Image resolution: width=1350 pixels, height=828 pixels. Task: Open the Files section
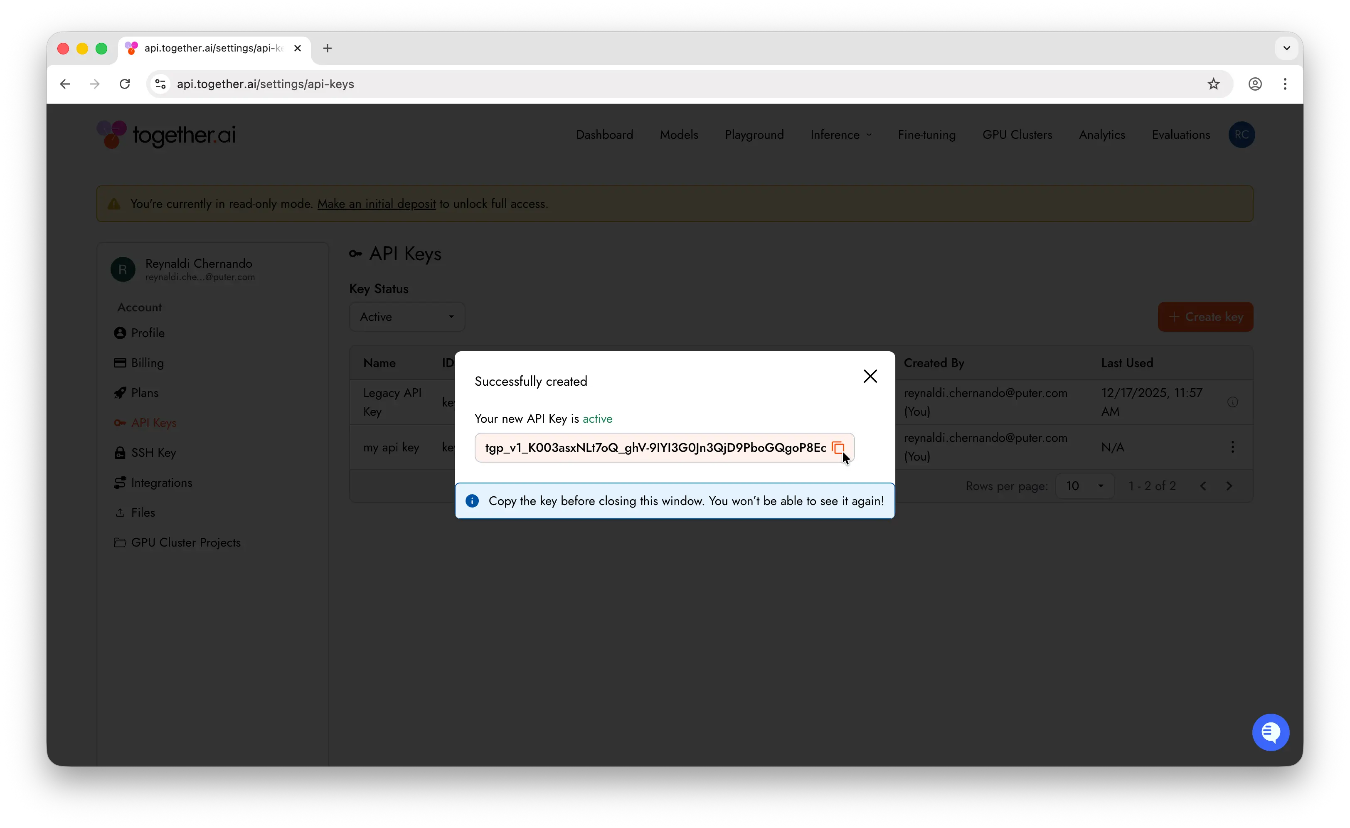point(143,513)
